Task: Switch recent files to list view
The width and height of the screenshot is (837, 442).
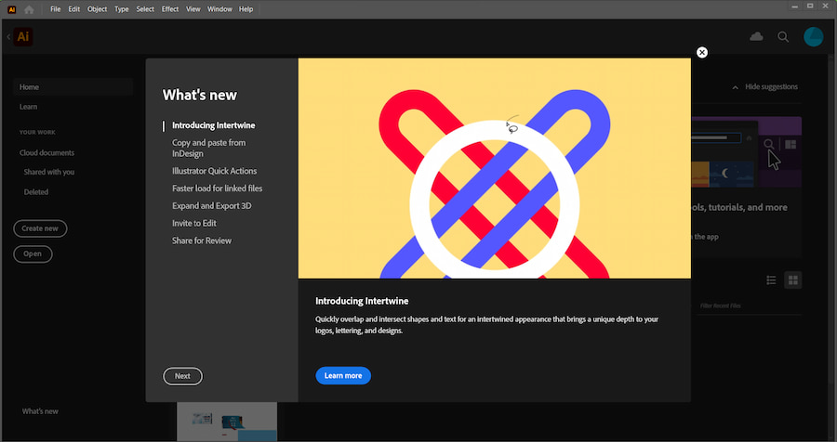Action: [771, 279]
